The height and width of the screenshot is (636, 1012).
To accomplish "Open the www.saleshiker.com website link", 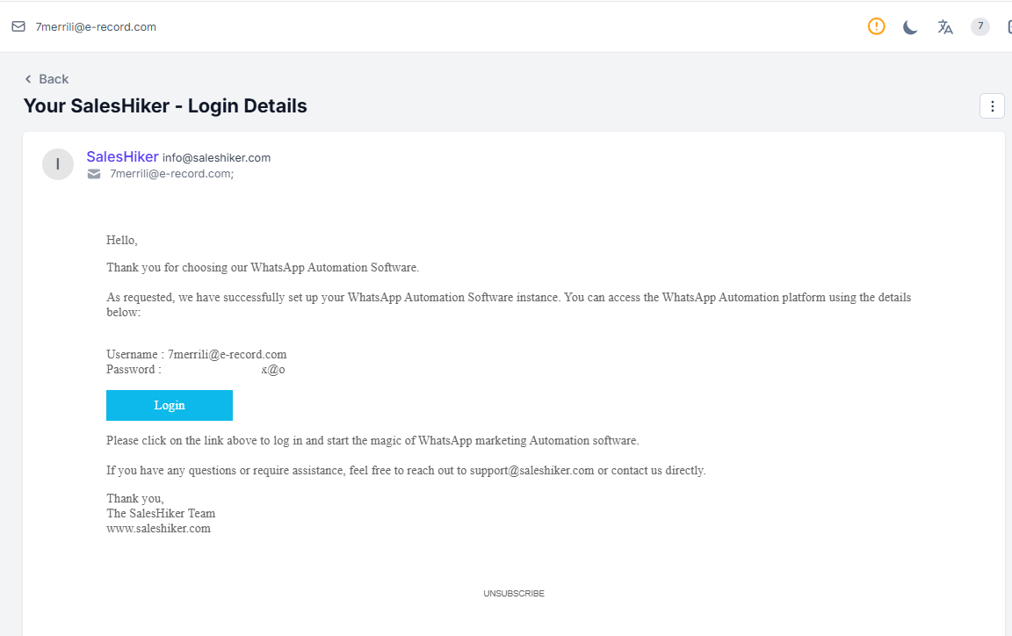I will tap(158, 529).
